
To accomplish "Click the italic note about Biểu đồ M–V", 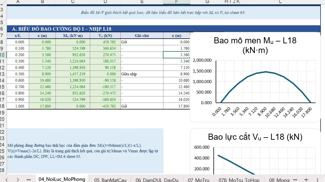I will [x=163, y=13].
